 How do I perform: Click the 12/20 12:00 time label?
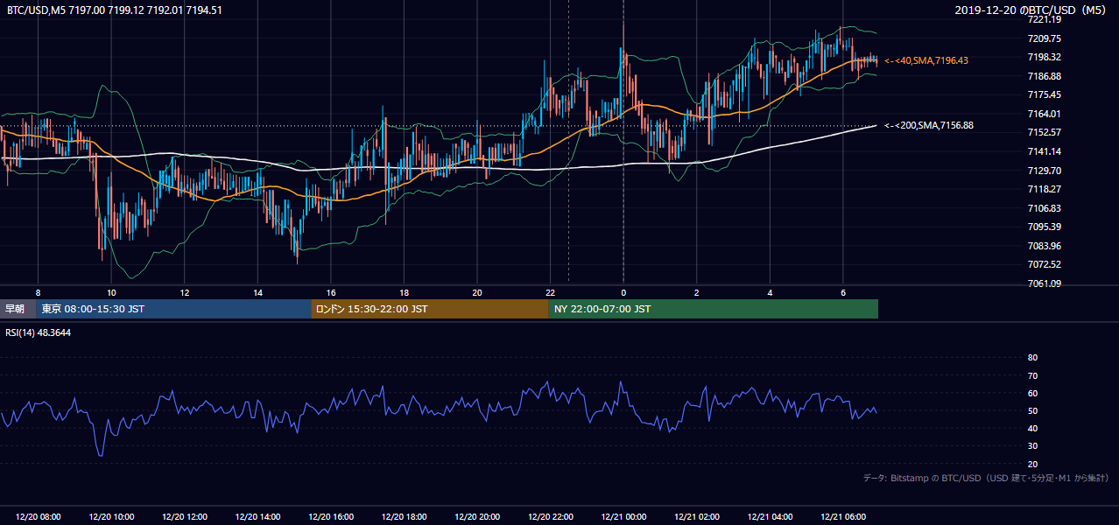[184, 517]
